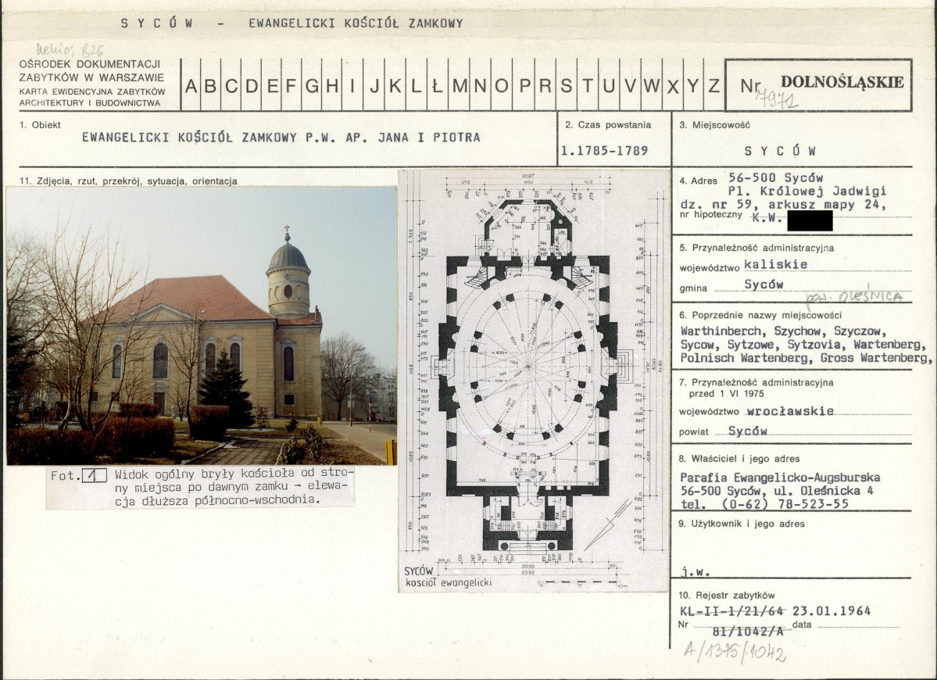Open the church floor plan drawing
The image size is (937, 680).
(x=534, y=380)
